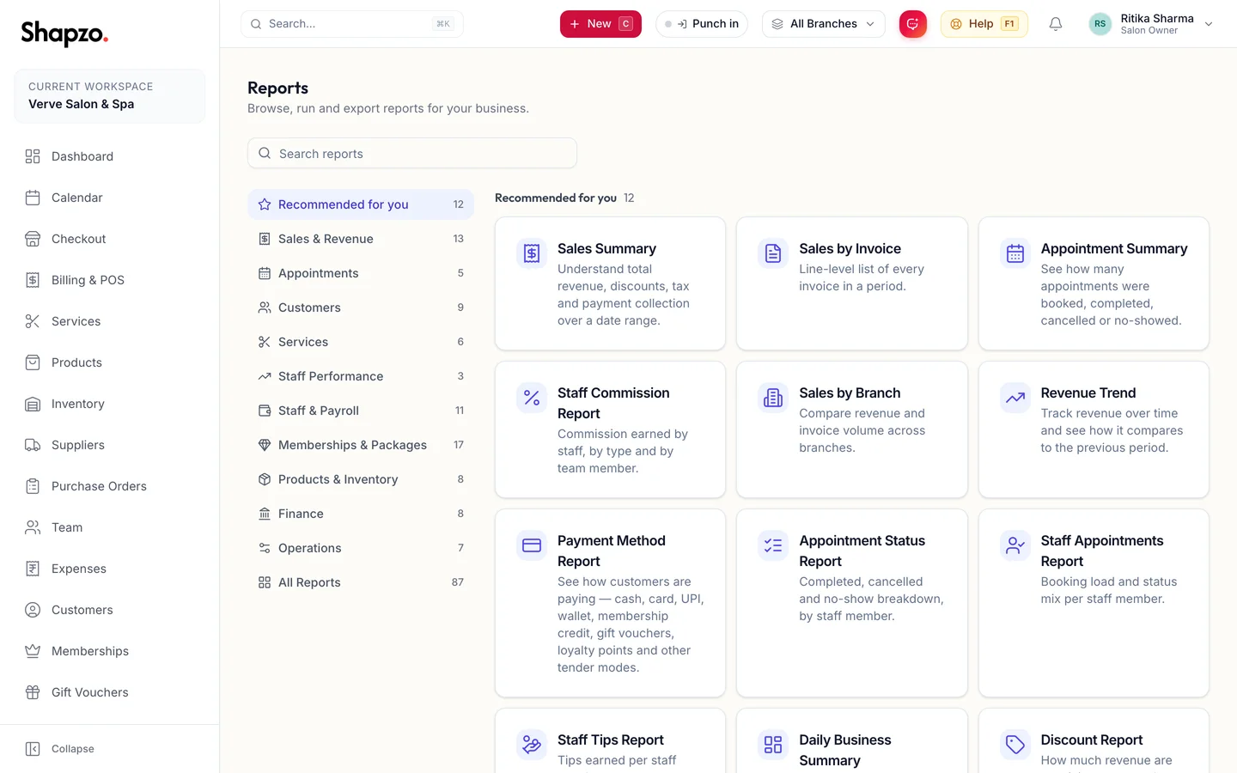This screenshot has width=1237, height=773.
Task: Open the Staff & Payroll category
Action: tap(361, 411)
